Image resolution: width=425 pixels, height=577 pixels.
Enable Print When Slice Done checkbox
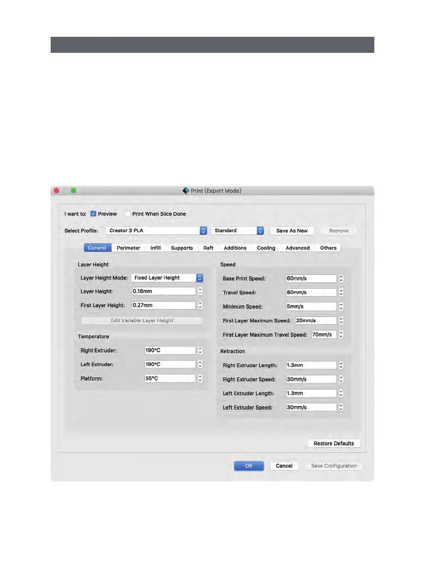(127, 214)
